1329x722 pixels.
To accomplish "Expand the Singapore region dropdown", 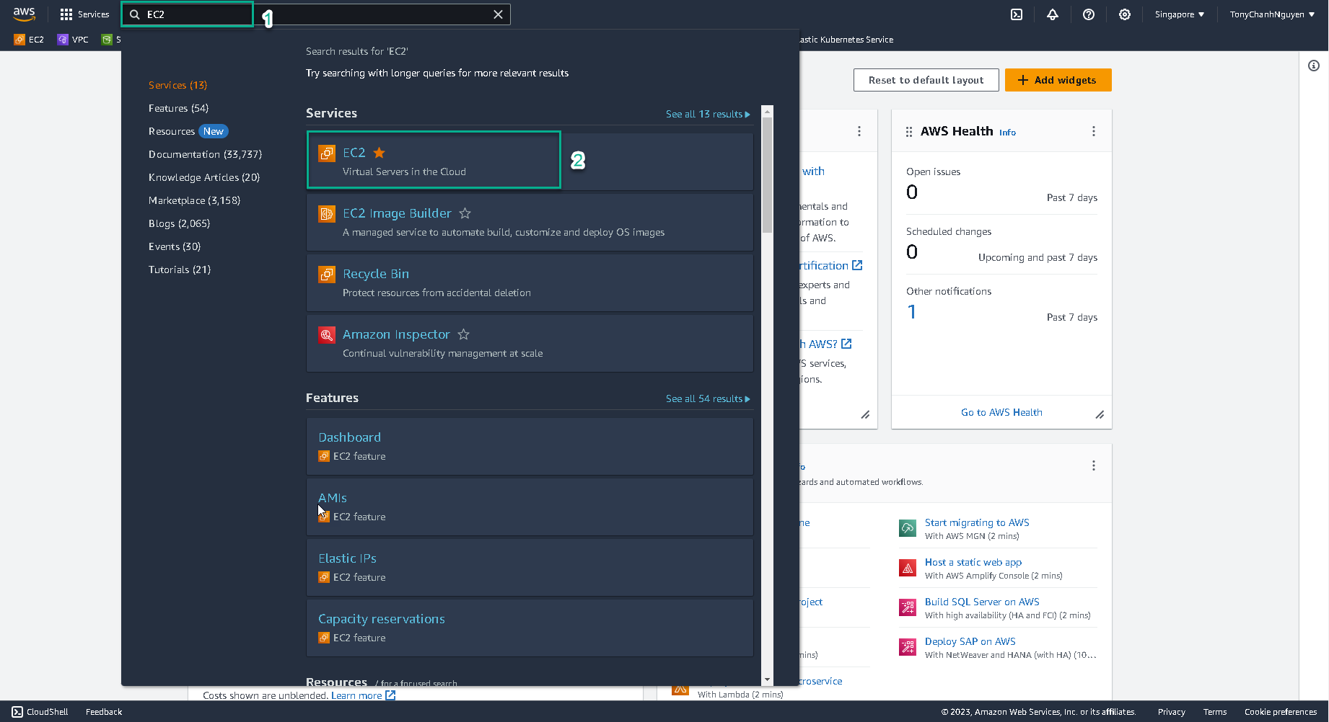I will [1179, 14].
